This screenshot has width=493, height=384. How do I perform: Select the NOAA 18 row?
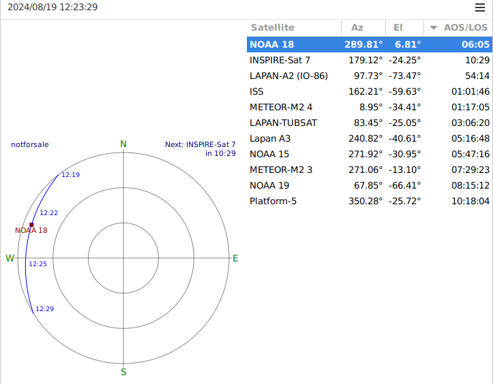(x=370, y=44)
